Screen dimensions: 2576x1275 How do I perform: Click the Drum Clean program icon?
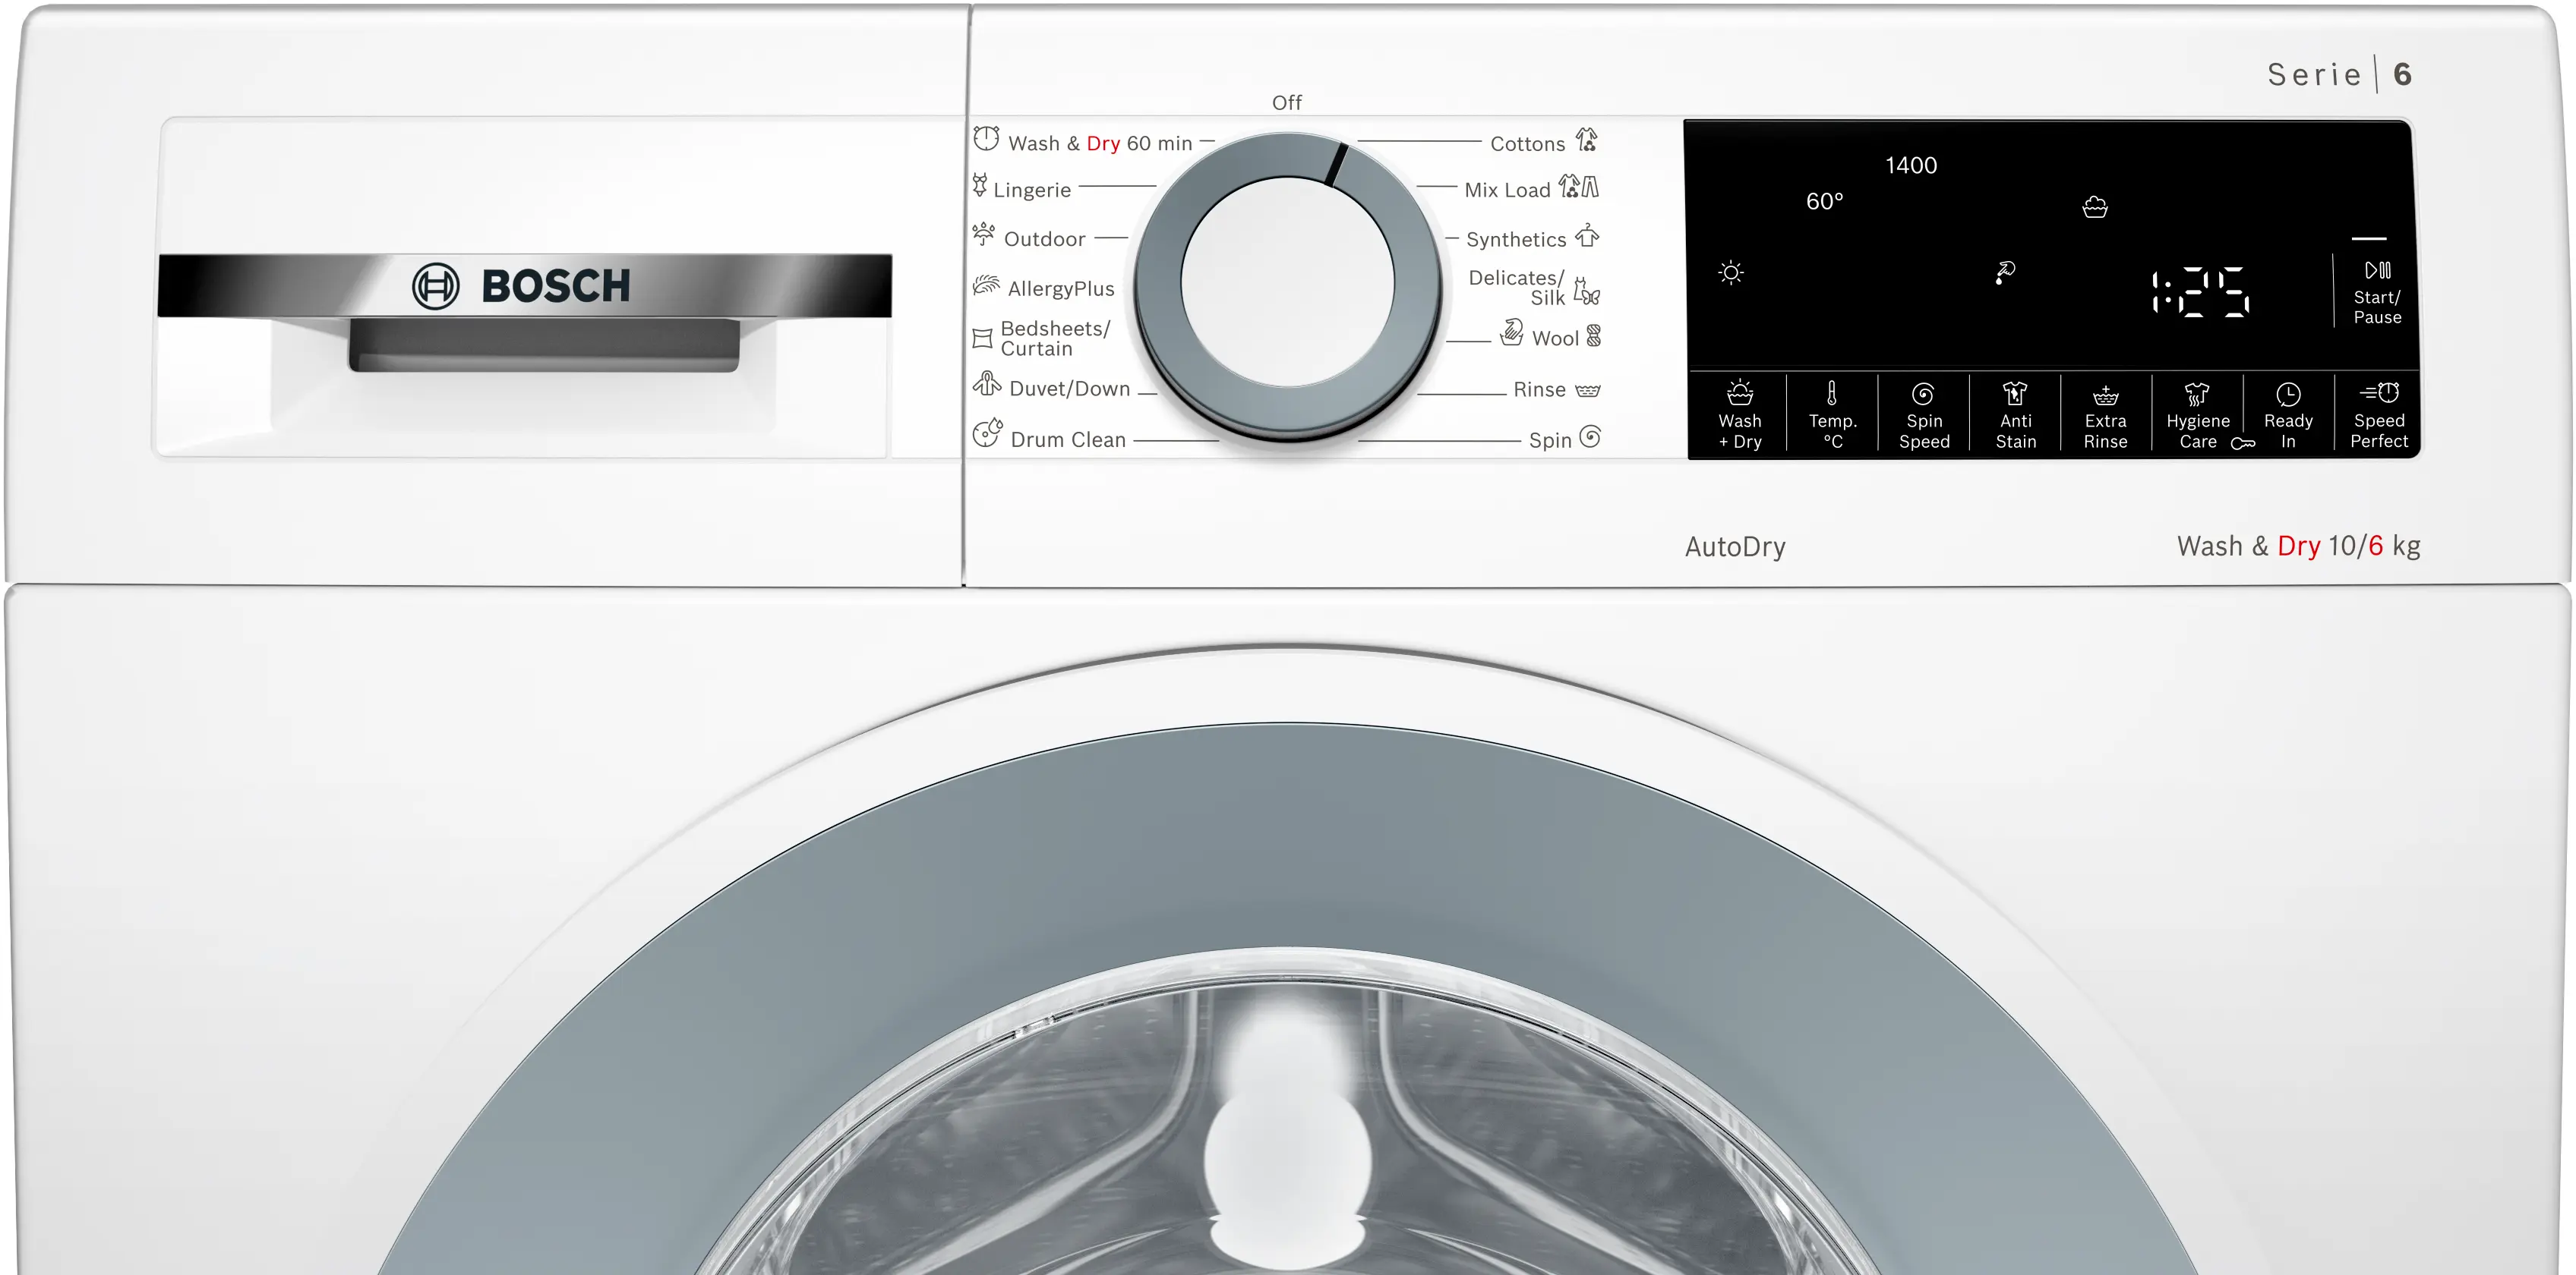point(987,433)
